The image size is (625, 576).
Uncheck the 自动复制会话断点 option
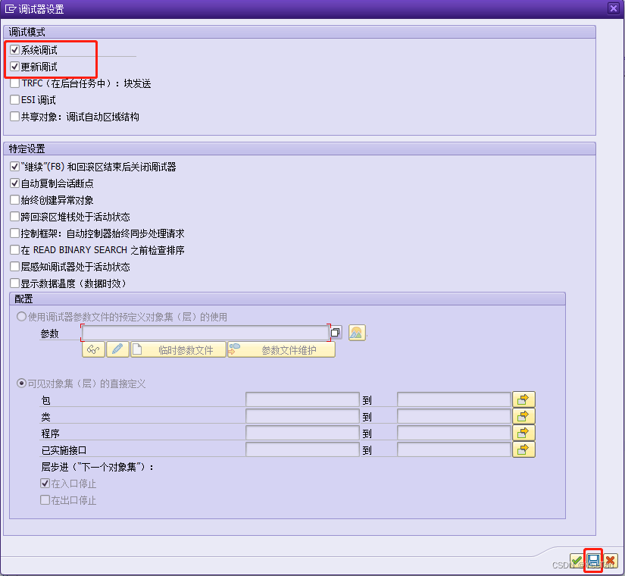click(14, 183)
